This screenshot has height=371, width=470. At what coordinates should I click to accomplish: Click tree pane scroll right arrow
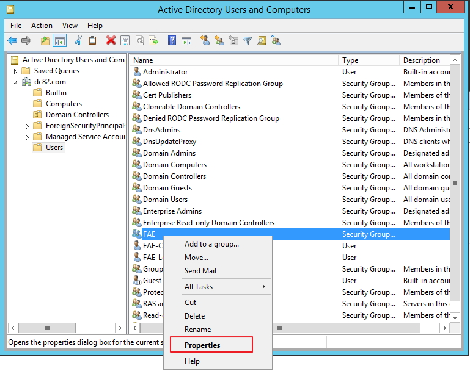pyautogui.click(x=120, y=328)
